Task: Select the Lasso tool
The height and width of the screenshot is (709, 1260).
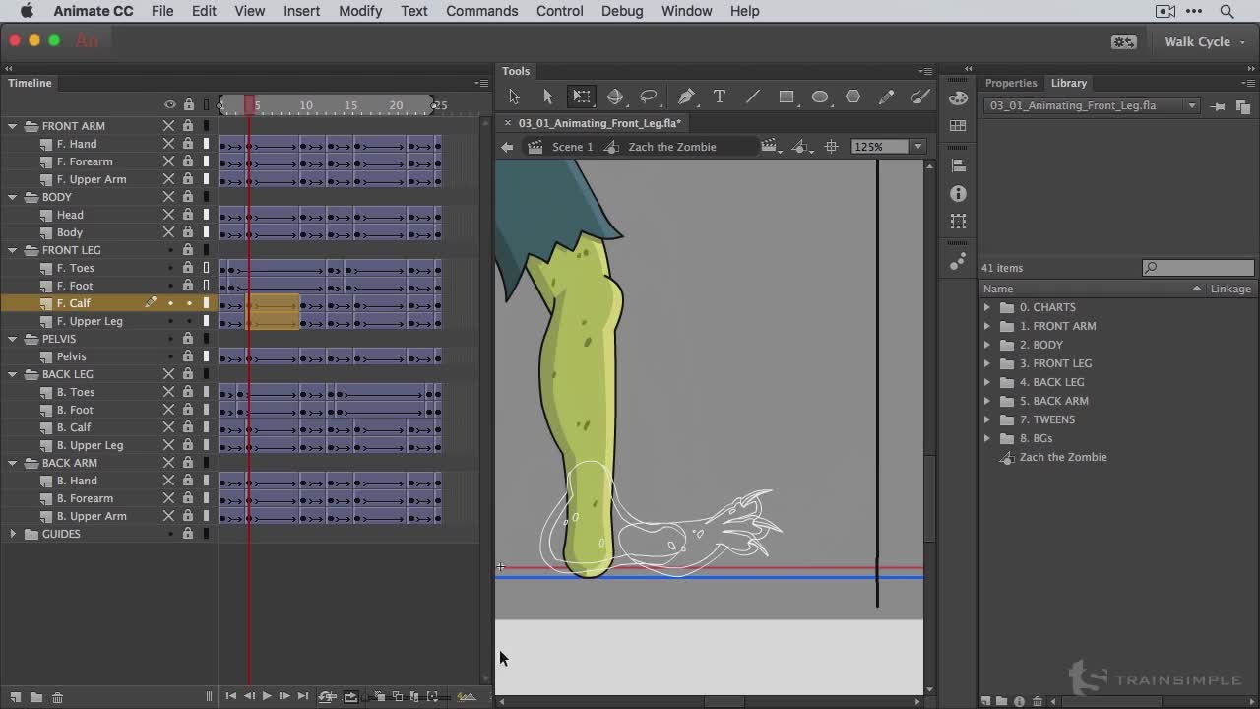Action: click(649, 97)
